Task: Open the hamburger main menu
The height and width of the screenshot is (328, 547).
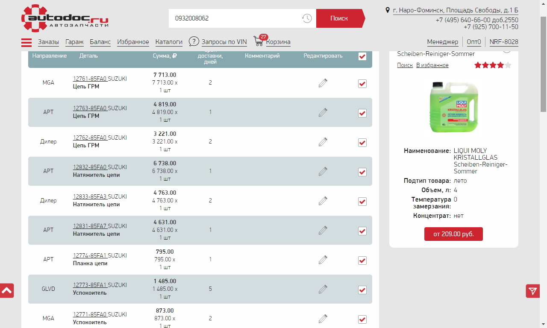Action: point(26,42)
